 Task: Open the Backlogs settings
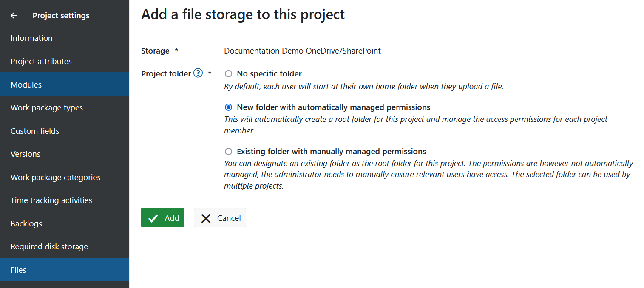(x=26, y=223)
